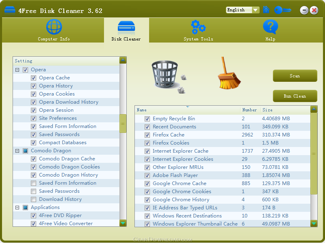
Task: Click results list scroll down arrow
Action: pos(314,224)
